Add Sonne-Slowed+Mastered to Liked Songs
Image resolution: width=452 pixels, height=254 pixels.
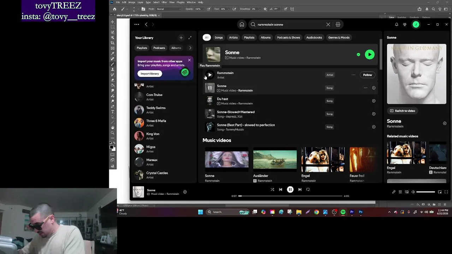pyautogui.click(x=374, y=114)
